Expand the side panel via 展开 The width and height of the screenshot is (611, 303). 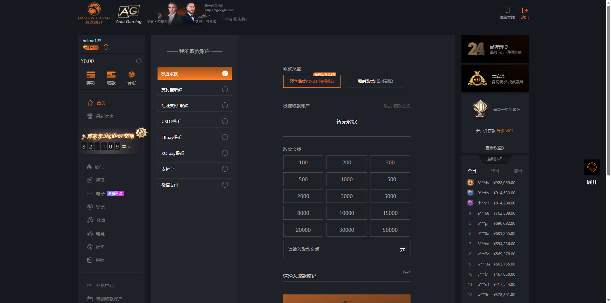(x=592, y=182)
